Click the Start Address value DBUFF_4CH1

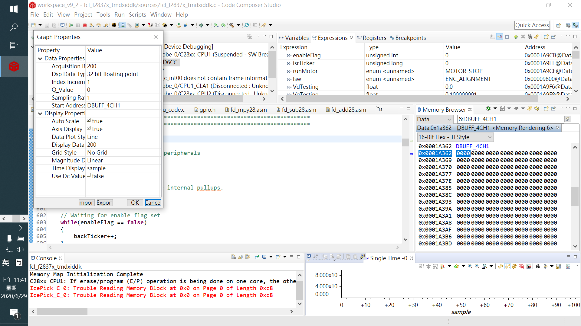pyautogui.click(x=103, y=105)
